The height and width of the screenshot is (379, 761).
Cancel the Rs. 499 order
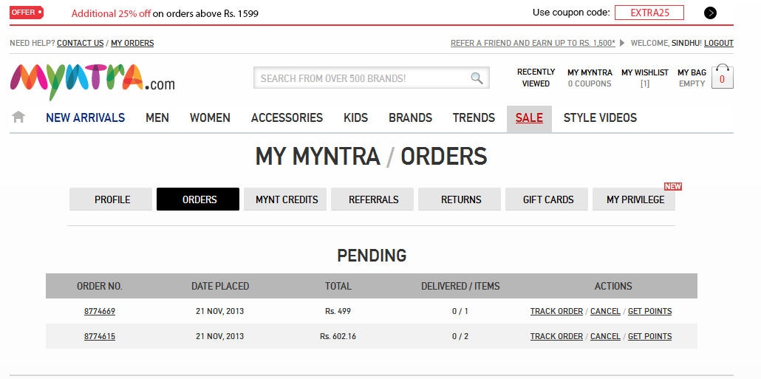pos(605,312)
